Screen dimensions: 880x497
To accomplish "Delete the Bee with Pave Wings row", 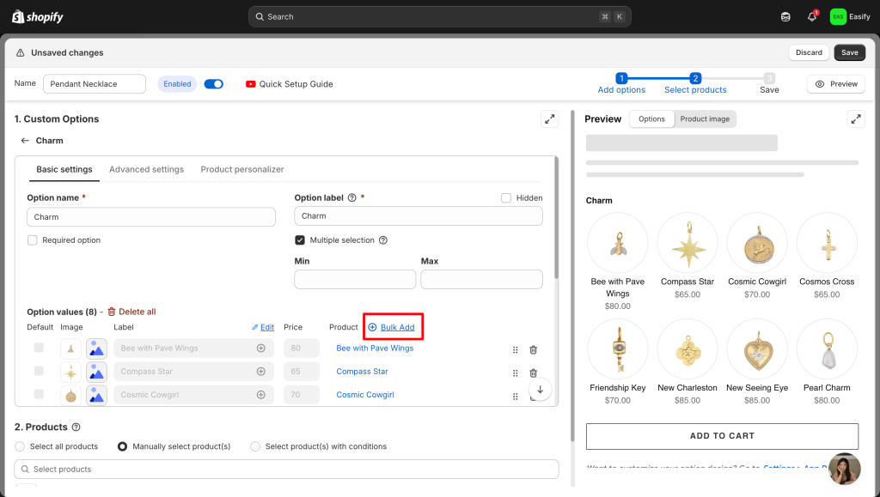I will 533,349.
